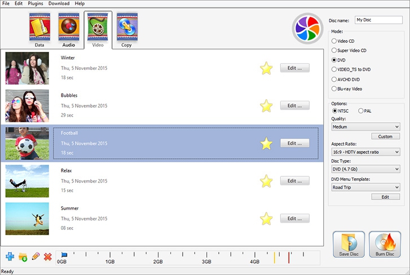The width and height of the screenshot is (410, 275).
Task: Select the Winter video thumbnail
Action: [x=27, y=68]
